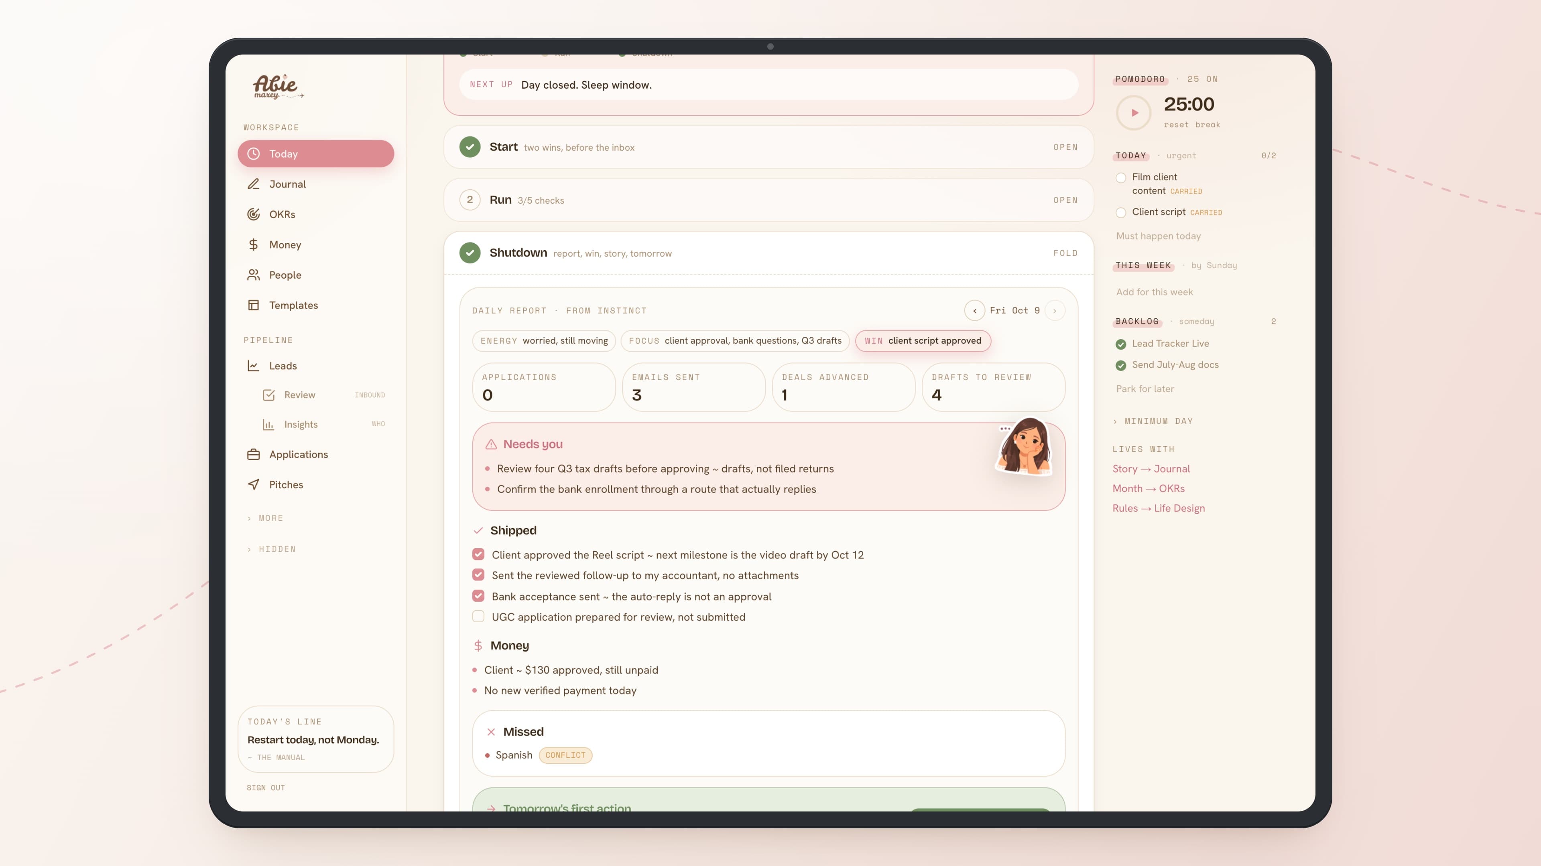Follow the Story → Journal link
This screenshot has height=866, width=1541.
[x=1151, y=469]
